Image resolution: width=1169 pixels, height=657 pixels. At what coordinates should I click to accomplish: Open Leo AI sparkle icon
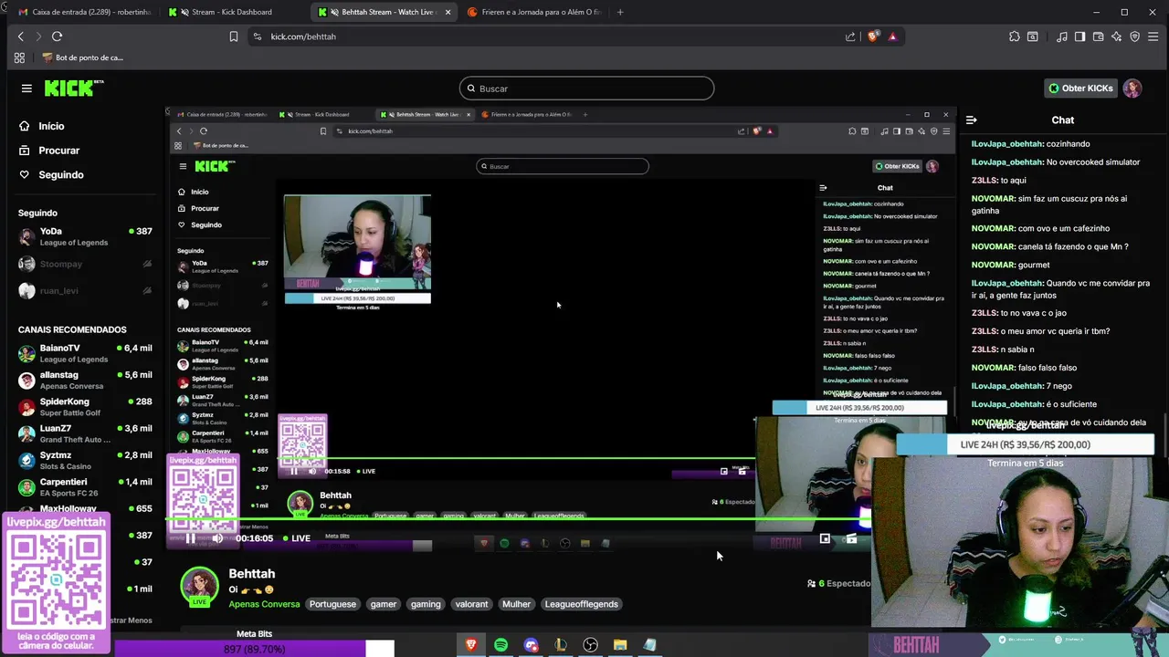click(1117, 36)
